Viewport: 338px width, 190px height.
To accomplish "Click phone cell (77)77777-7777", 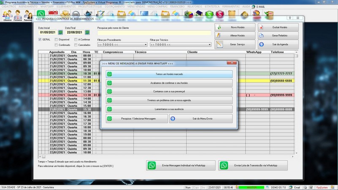I will tap(281, 73).
